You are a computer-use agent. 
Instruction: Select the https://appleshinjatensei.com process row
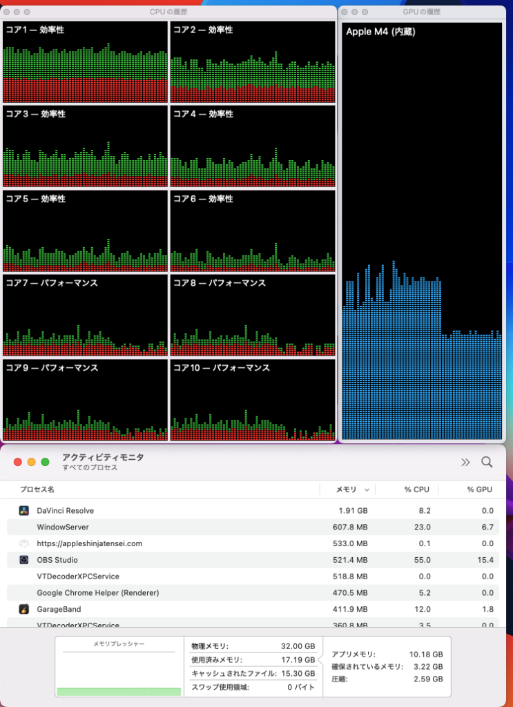(x=253, y=543)
